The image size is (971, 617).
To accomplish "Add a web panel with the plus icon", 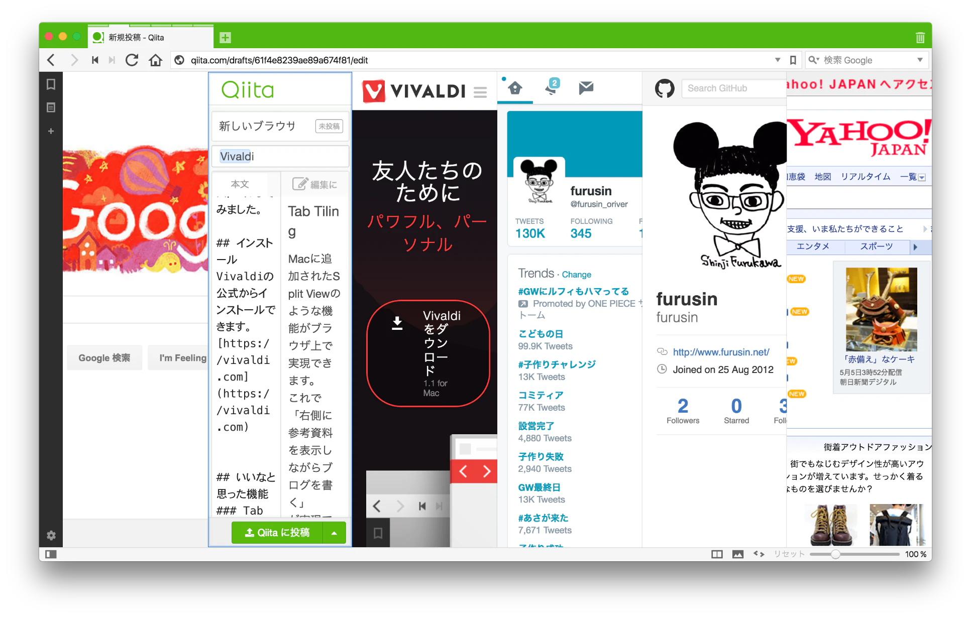I will [51, 131].
